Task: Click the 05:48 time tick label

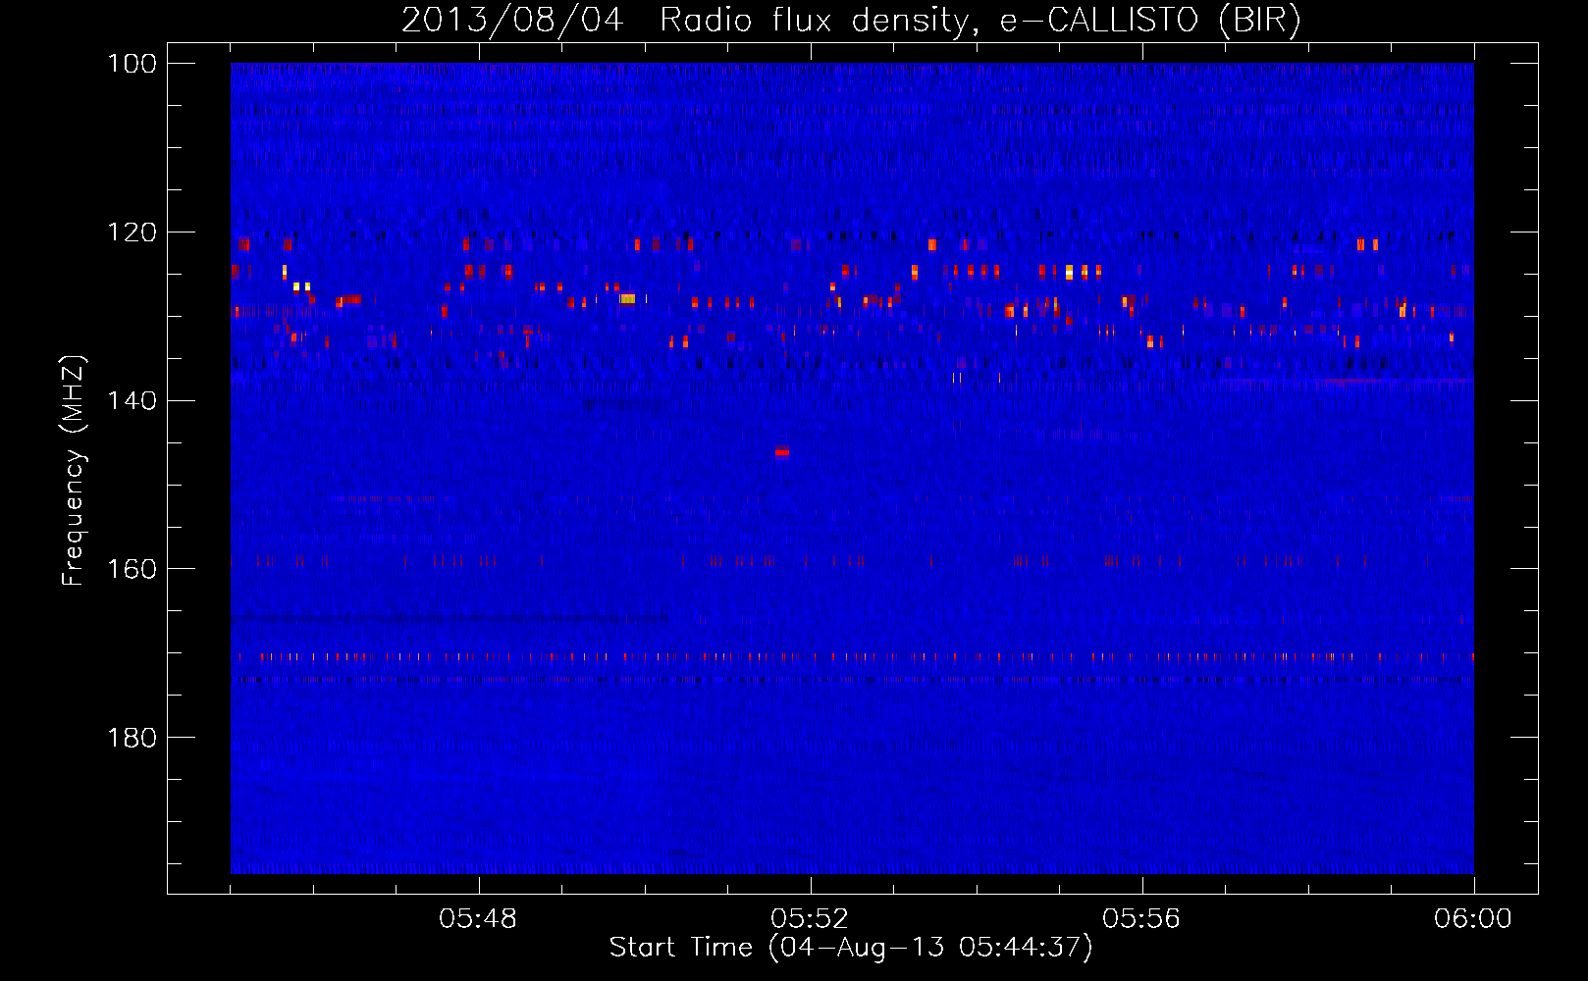Action: point(478,919)
